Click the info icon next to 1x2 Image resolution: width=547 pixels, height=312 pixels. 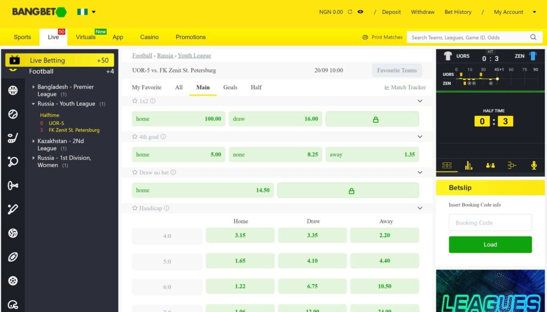(153, 101)
